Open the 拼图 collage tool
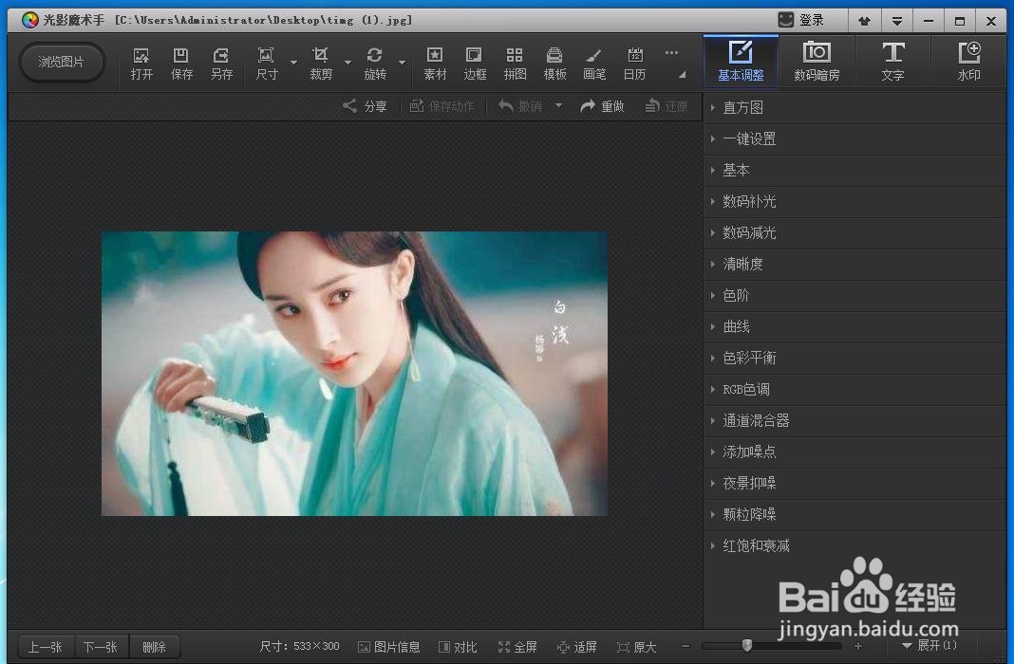 tap(515, 64)
